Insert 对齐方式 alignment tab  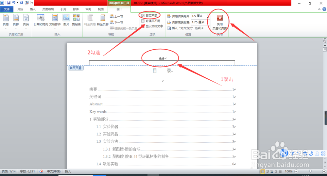pos(185,28)
